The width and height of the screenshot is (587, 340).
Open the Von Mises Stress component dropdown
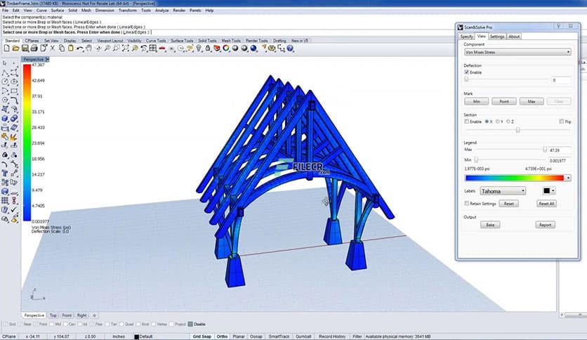(x=517, y=51)
